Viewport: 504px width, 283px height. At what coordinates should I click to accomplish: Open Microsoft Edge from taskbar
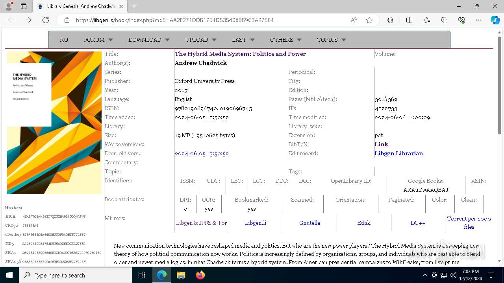coord(162,275)
